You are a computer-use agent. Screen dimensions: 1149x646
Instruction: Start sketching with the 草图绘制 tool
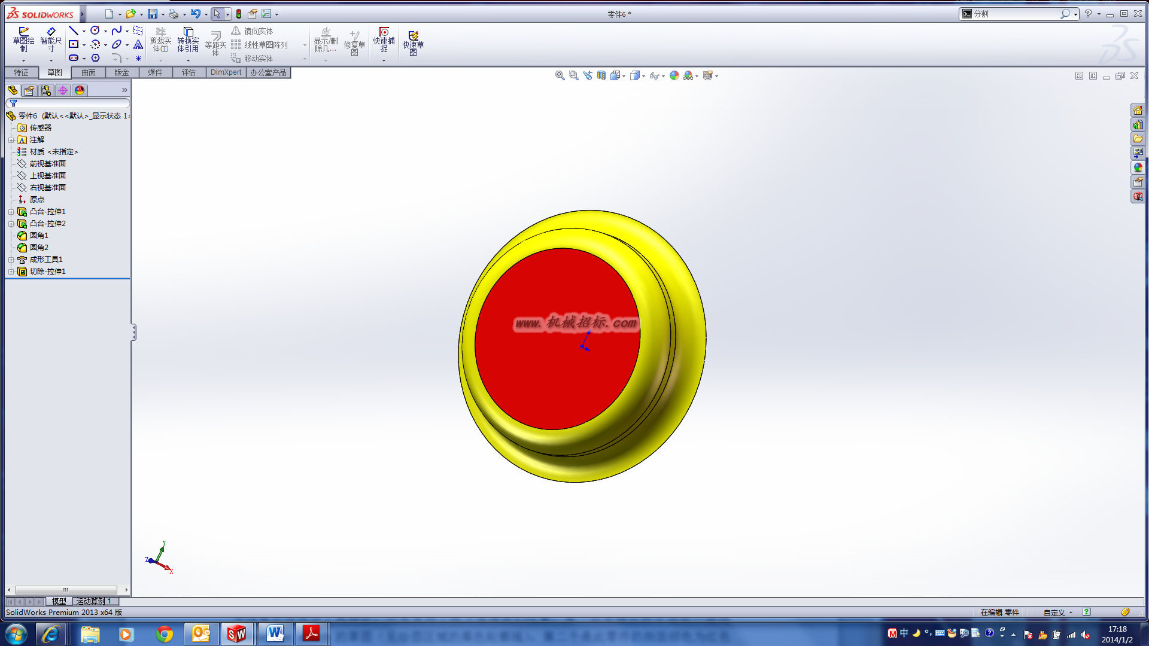pos(23,40)
